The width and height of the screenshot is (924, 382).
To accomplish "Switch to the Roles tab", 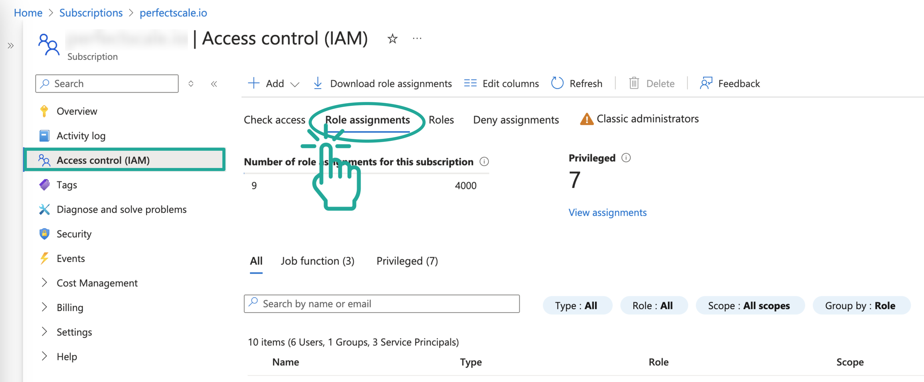I will (441, 120).
